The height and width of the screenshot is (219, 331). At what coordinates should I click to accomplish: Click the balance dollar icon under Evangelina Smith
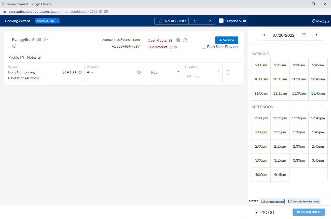(x=14, y=46)
